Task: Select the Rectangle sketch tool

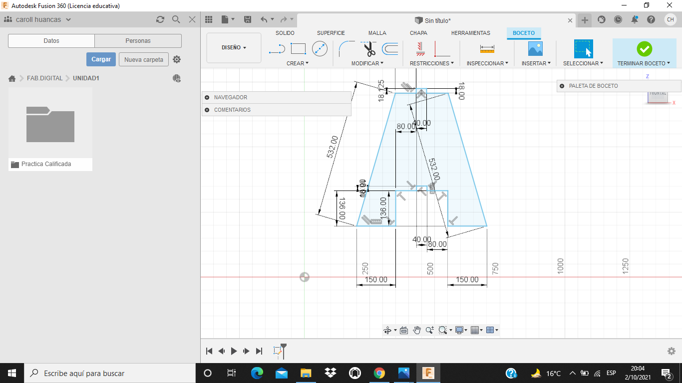Action: [x=298, y=49]
